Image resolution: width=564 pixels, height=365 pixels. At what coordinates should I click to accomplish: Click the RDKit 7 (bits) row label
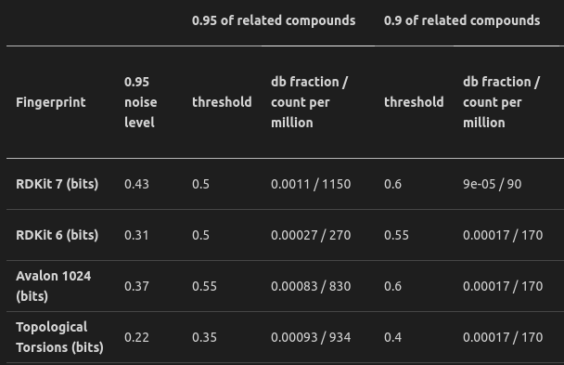(x=58, y=184)
